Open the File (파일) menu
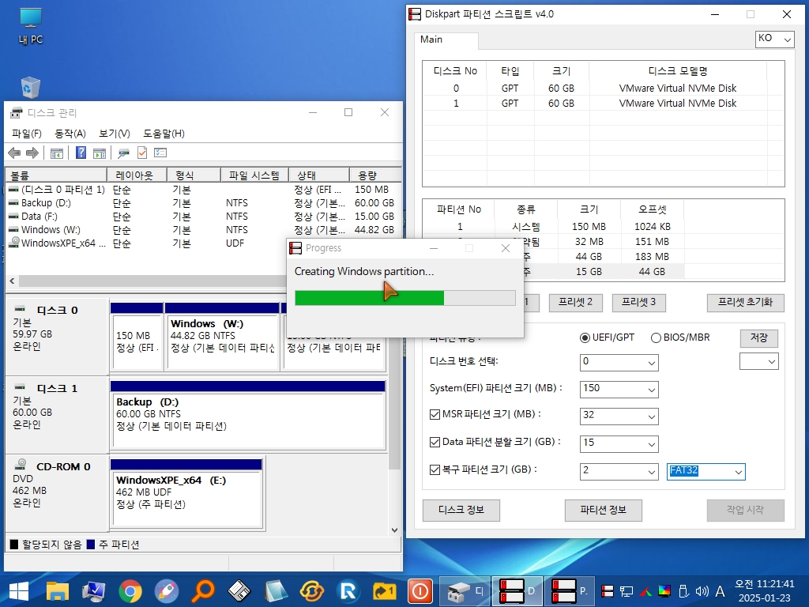 (26, 134)
